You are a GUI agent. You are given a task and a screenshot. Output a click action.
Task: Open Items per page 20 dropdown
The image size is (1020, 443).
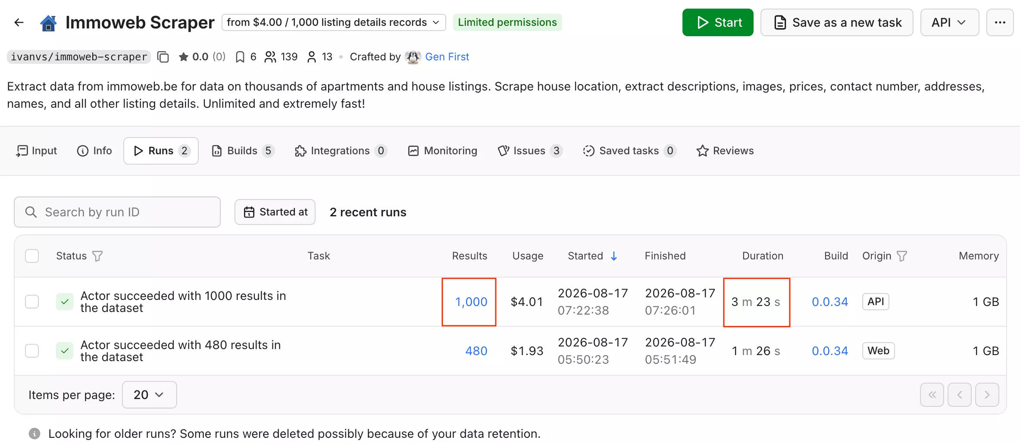pyautogui.click(x=149, y=395)
